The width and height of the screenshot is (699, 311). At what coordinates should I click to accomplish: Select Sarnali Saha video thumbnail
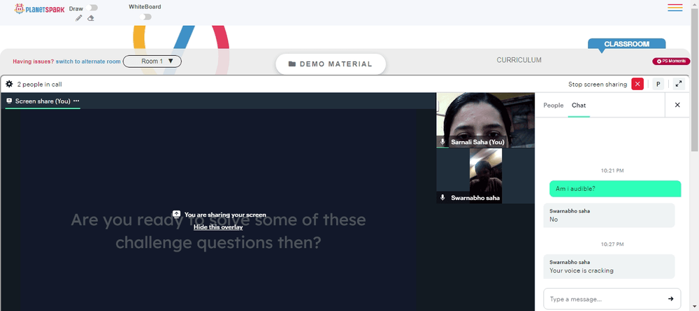[x=486, y=120]
